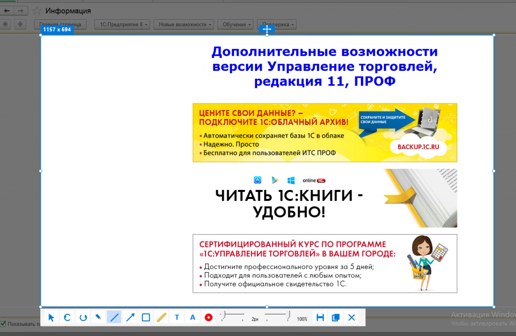Click the 1157 x 694 selection size label
Screen dimensions: 516x336
[x=57, y=29]
